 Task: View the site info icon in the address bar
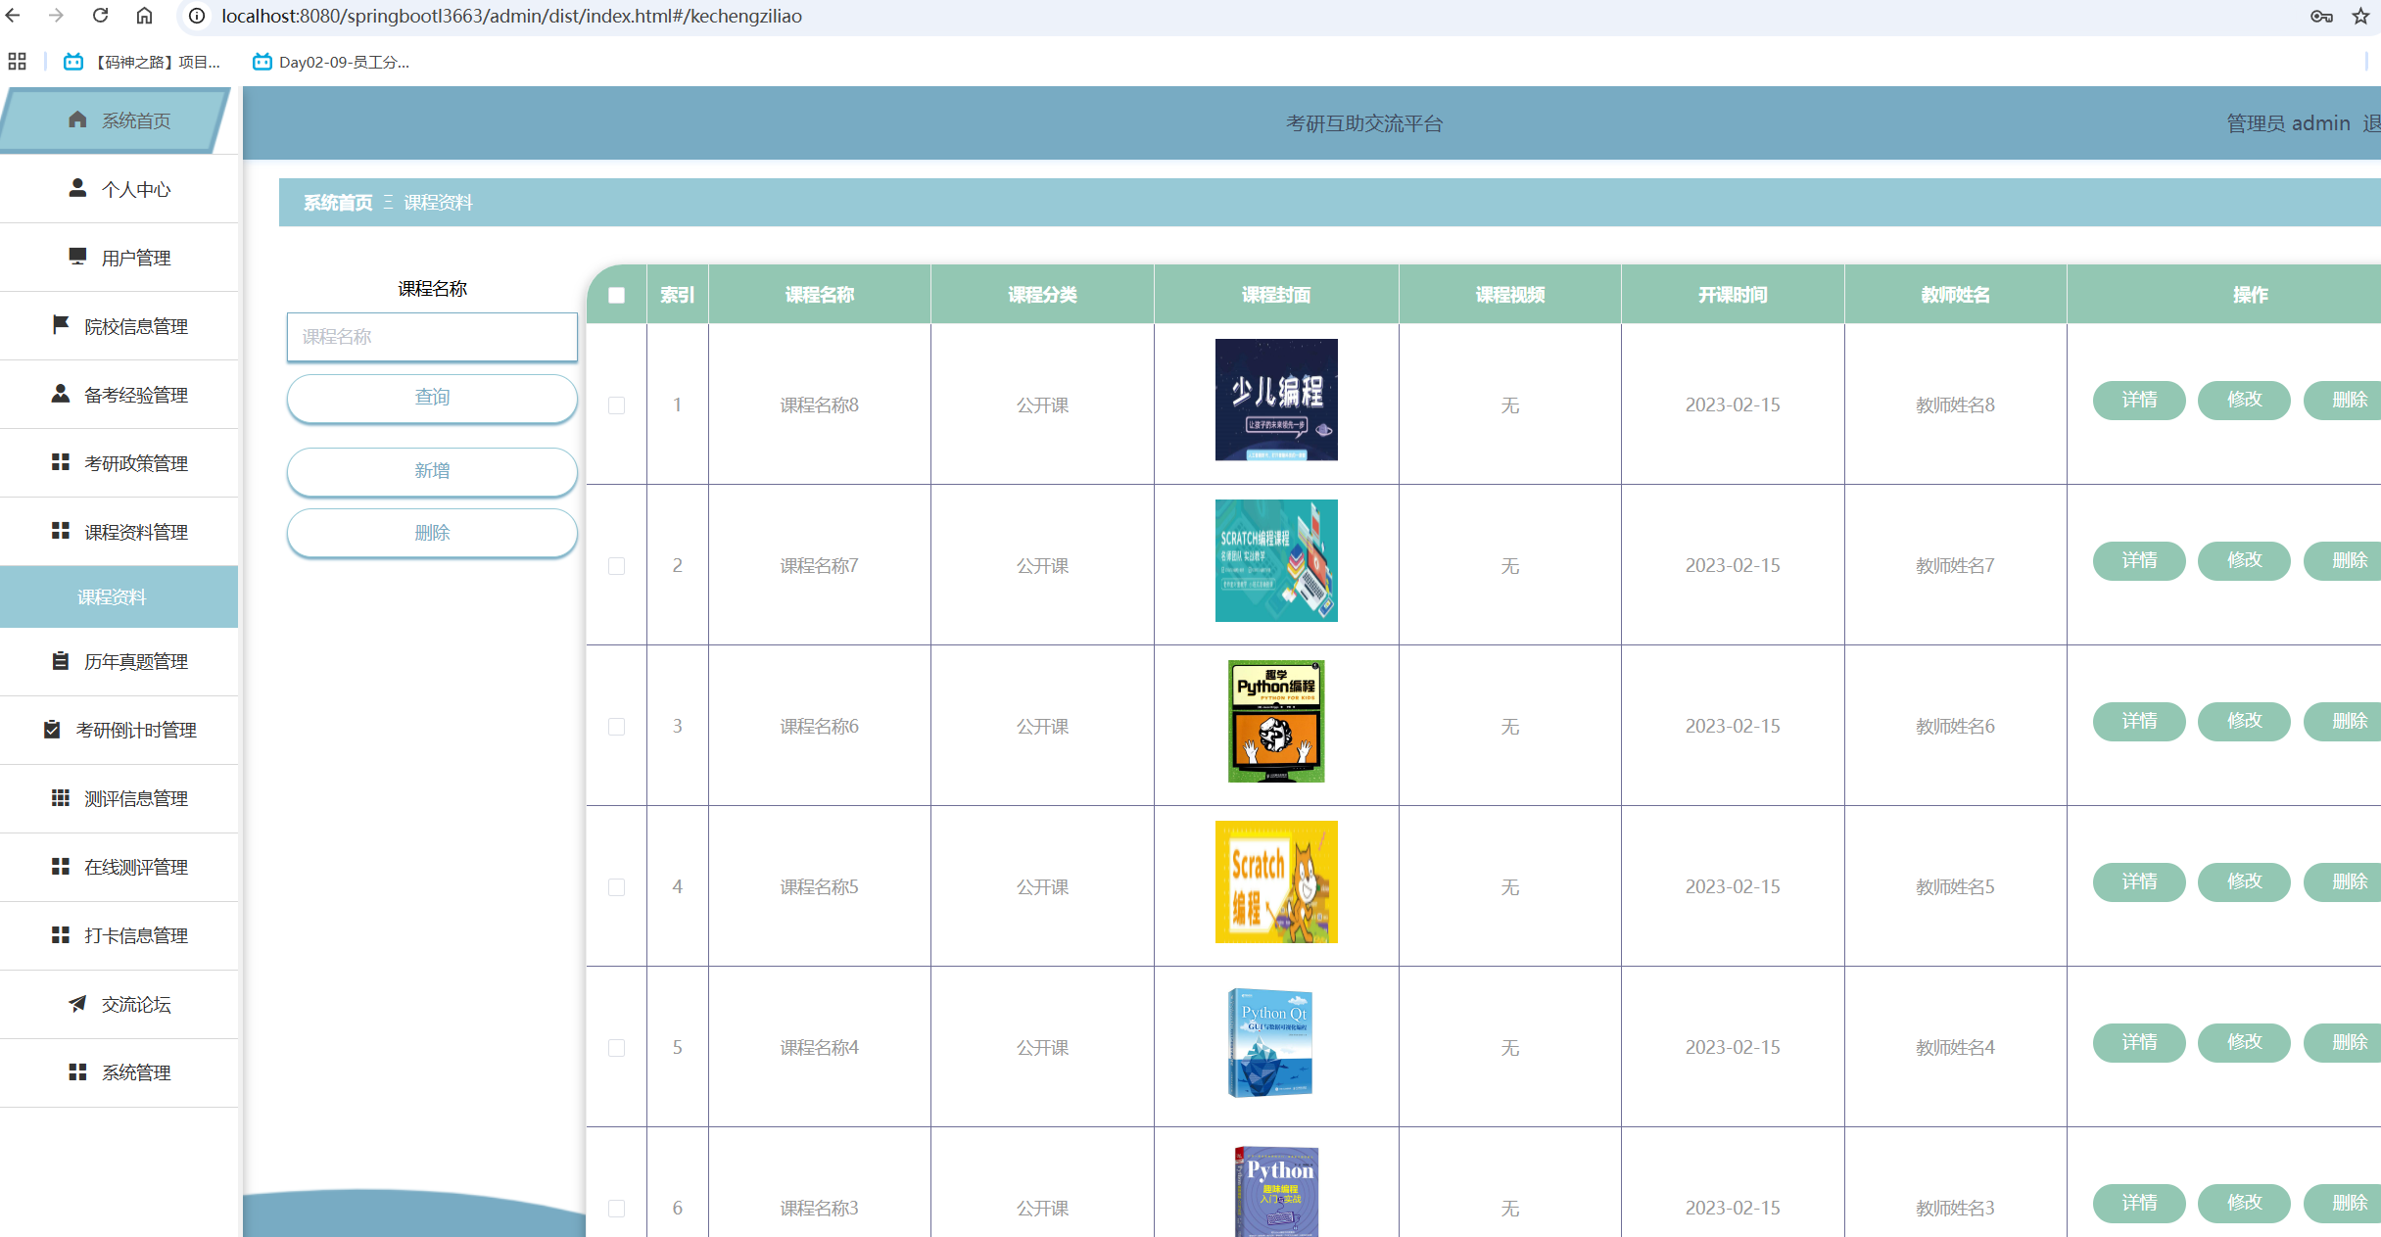click(x=197, y=16)
